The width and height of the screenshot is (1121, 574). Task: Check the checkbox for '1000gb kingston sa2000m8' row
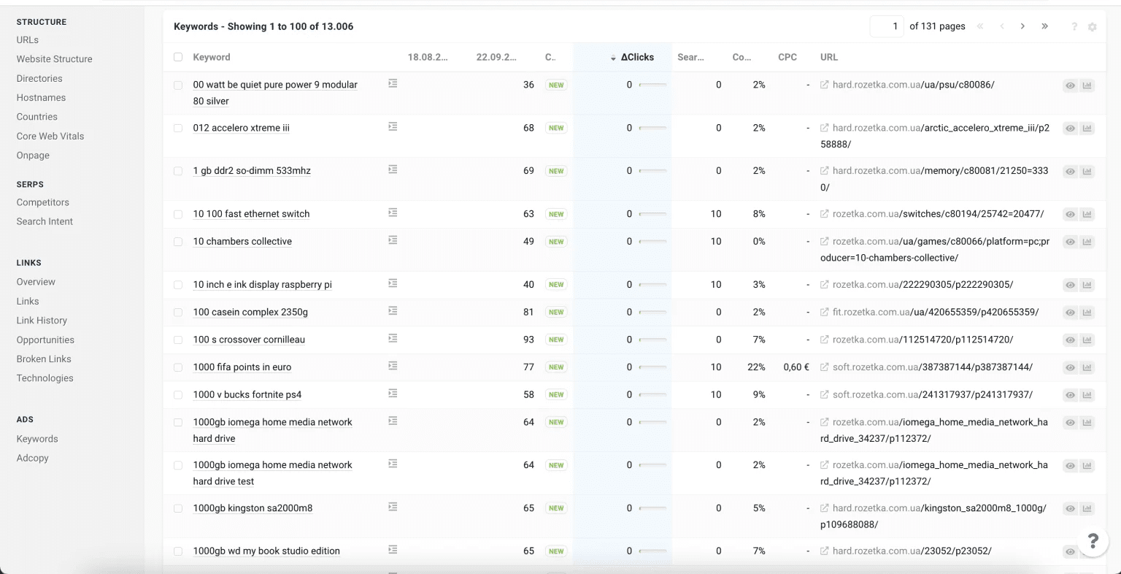coord(178,508)
